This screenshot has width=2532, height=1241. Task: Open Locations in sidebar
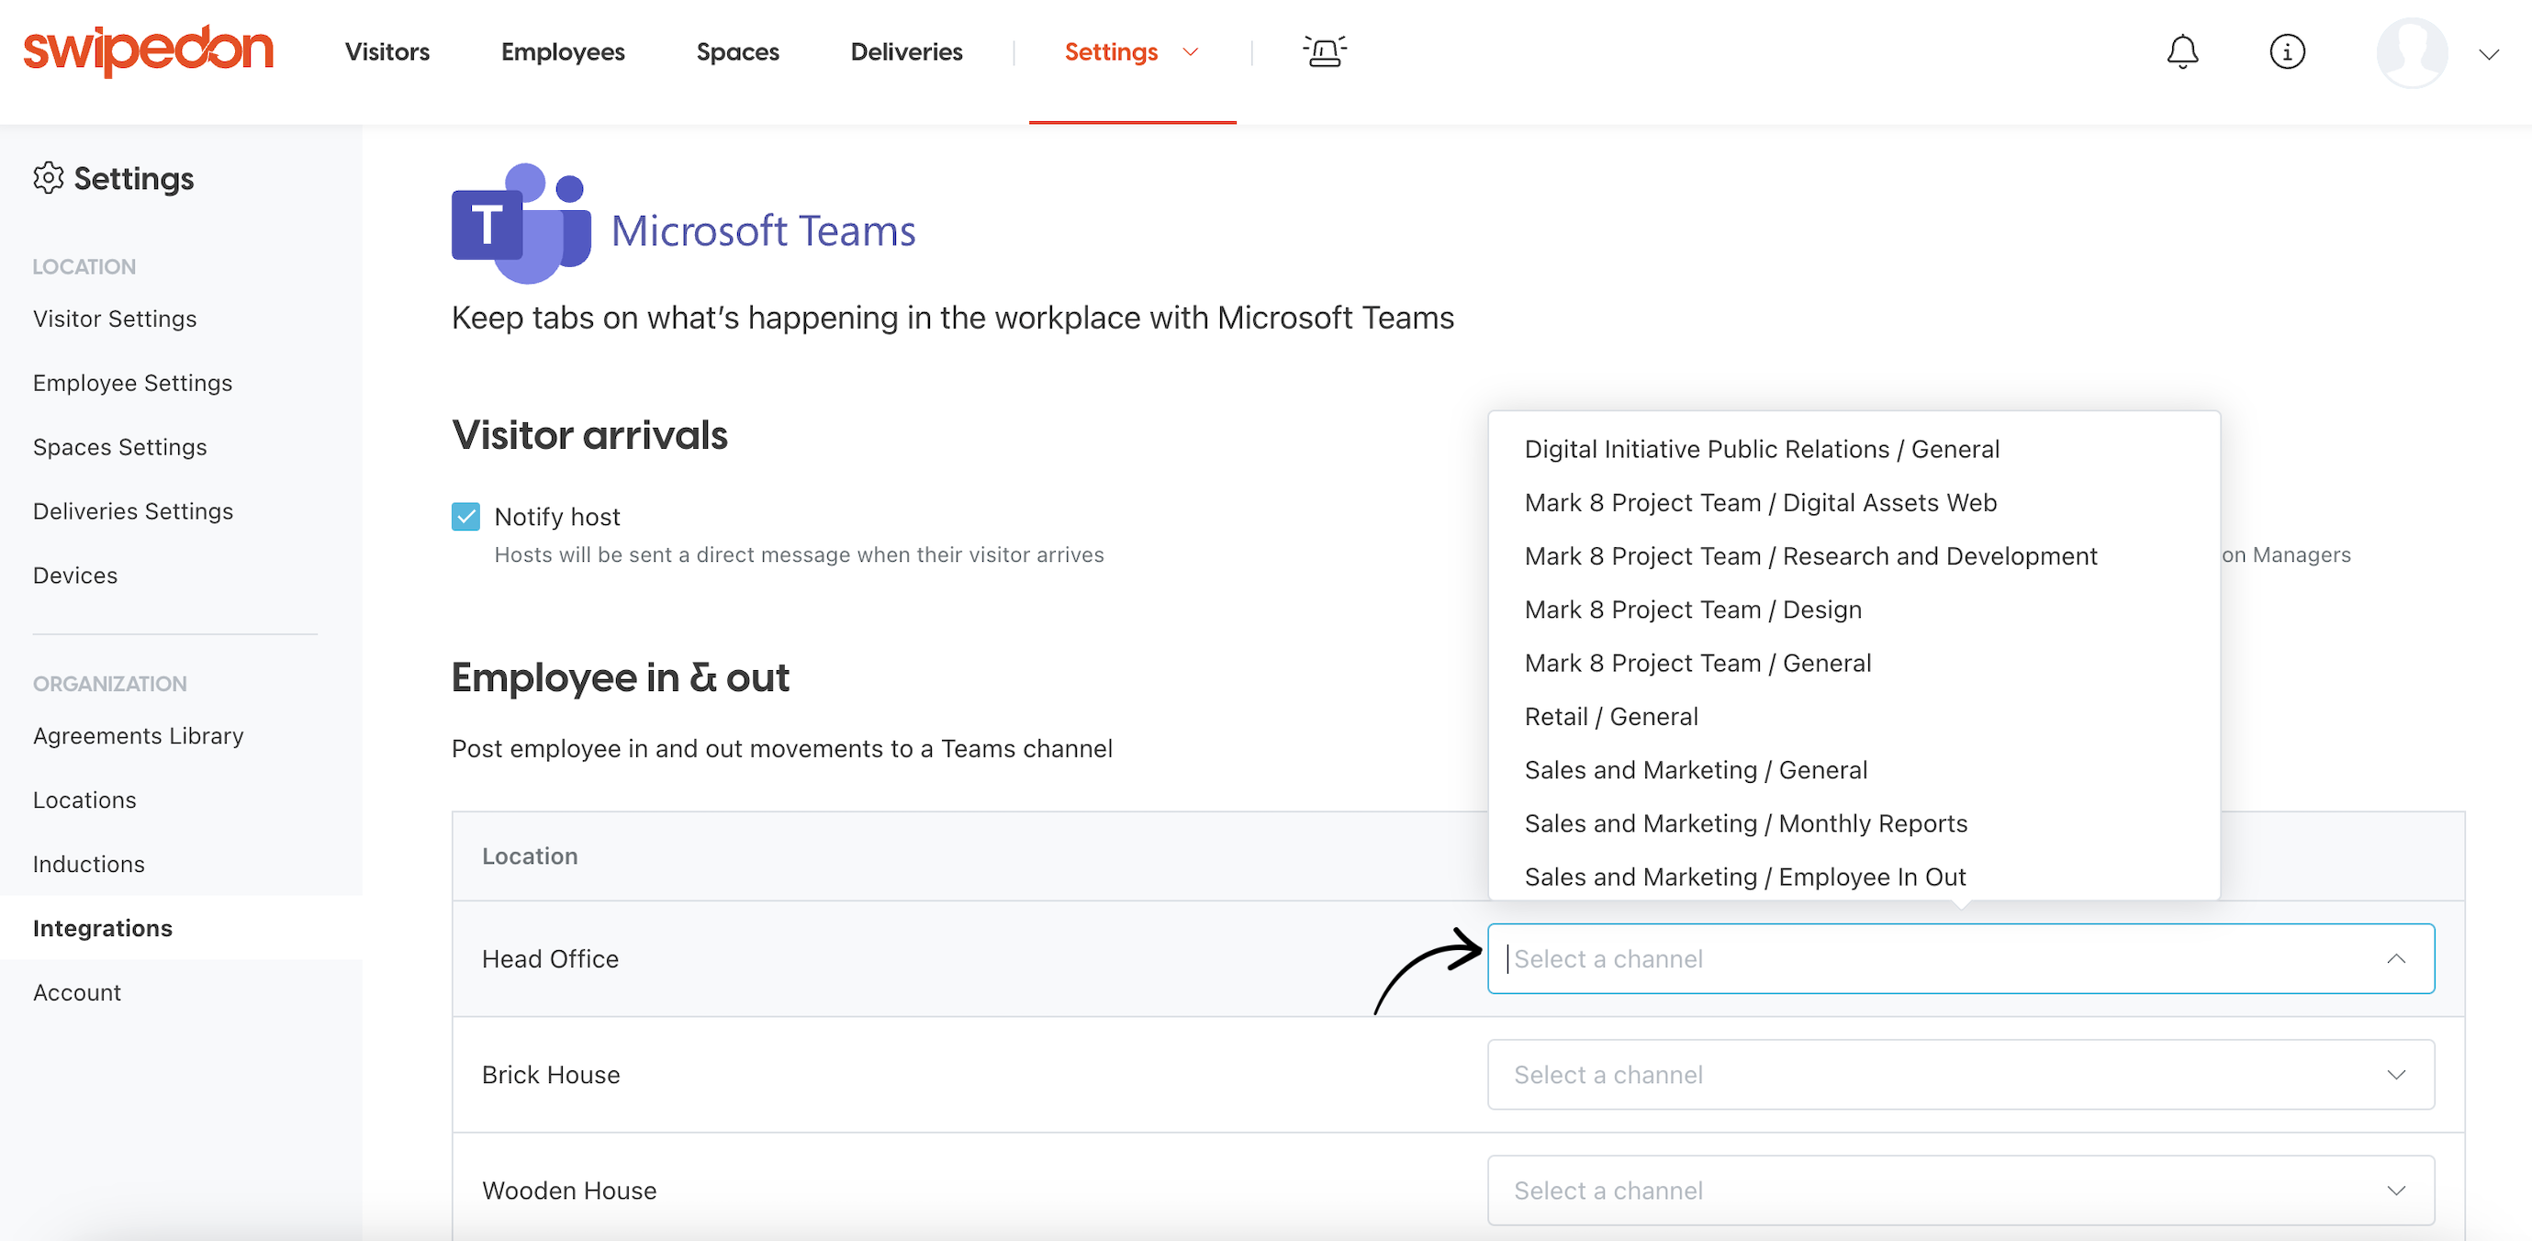[84, 799]
